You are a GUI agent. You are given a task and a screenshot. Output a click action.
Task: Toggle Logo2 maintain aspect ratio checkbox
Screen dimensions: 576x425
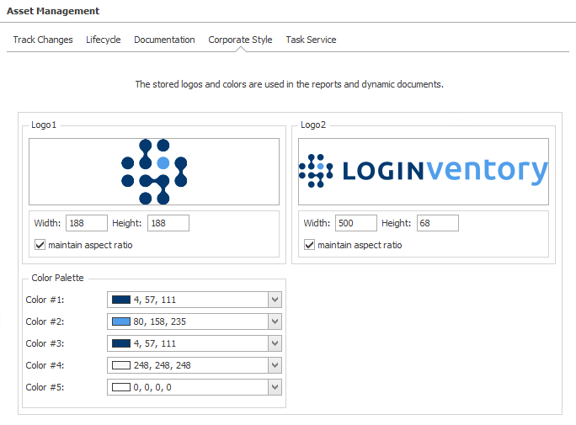click(x=309, y=245)
